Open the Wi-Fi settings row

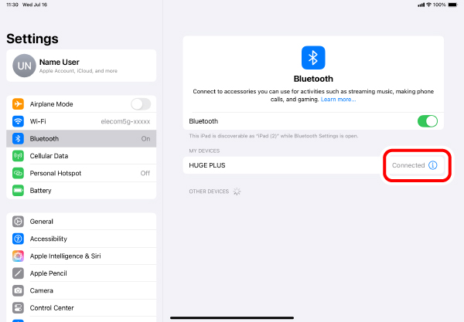(81, 121)
